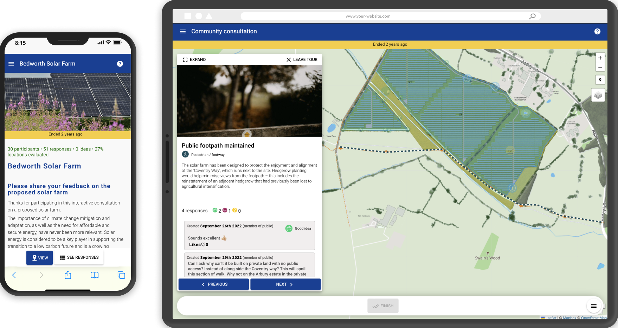Click help question mark icon on tablet header

point(597,31)
